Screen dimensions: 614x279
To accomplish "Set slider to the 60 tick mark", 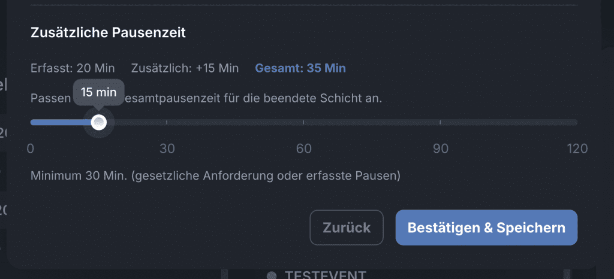I will click(303, 123).
